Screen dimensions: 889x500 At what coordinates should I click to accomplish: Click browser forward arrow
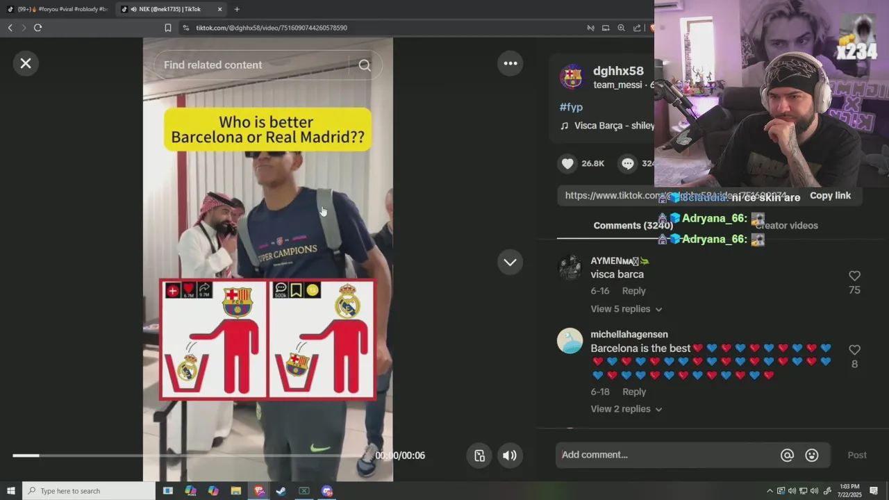pyautogui.click(x=24, y=28)
